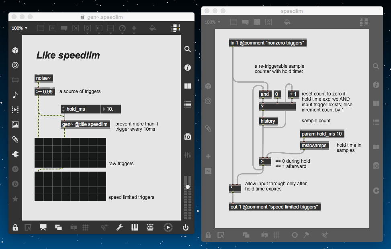Open Images browser in gen~.speedlim left sidebar
The image size is (391, 249).
(15, 124)
